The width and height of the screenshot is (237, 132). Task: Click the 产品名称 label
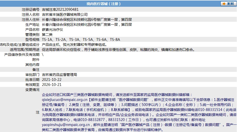[x=32, y=30]
